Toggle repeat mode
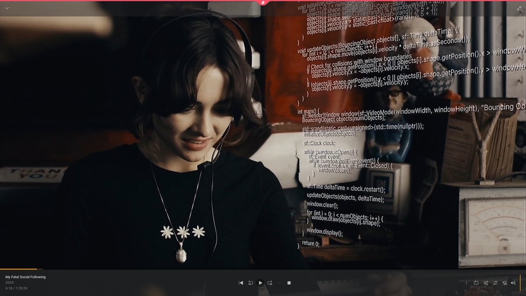Image resolution: width=526 pixels, height=296 pixels. 476,283
